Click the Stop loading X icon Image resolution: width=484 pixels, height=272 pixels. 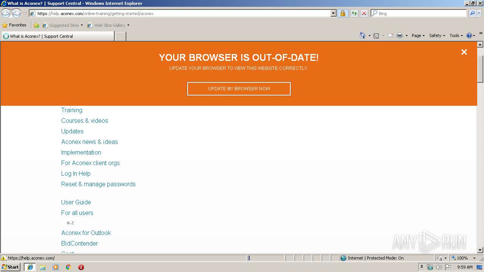[x=364, y=14]
